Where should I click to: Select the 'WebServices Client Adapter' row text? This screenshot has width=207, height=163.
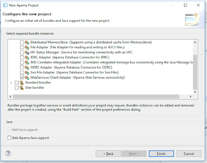78,78
